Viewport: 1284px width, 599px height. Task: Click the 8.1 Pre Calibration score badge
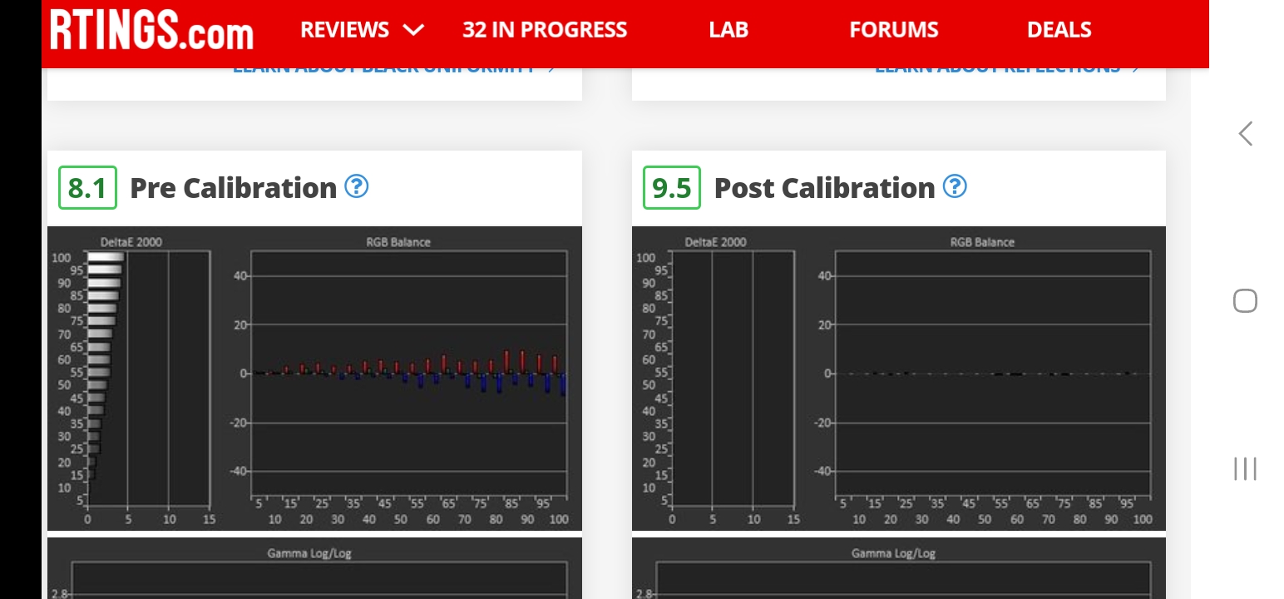(x=87, y=188)
